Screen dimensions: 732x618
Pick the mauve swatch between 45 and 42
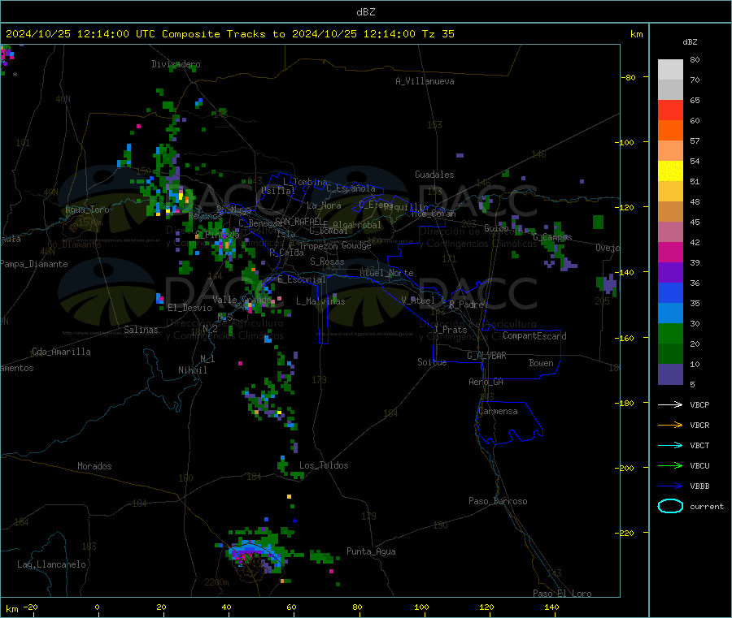(x=670, y=232)
